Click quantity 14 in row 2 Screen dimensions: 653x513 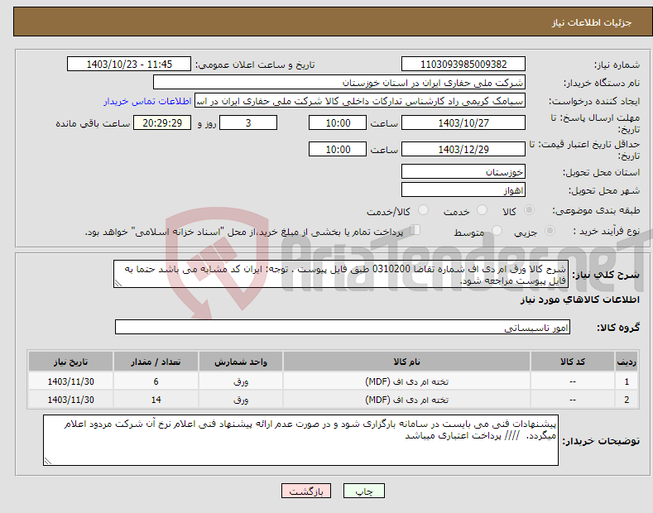[x=156, y=400]
